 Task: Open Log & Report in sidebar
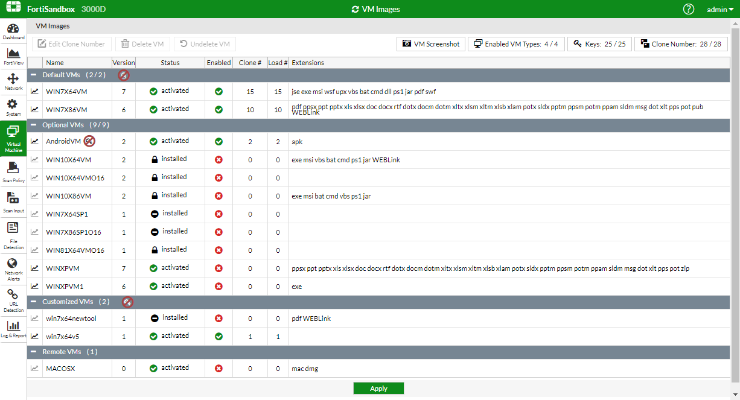point(13,329)
